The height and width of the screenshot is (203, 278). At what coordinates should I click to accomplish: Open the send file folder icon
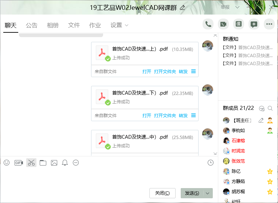click(43, 163)
